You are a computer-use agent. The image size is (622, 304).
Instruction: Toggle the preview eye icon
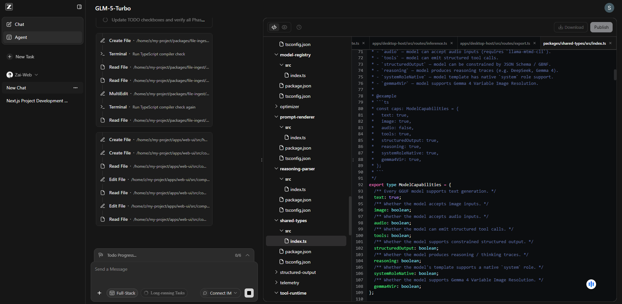pos(284,27)
